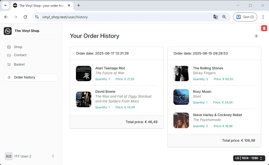Maximize the browser window
Screen dimensions: 269x165
pos(250,5)
